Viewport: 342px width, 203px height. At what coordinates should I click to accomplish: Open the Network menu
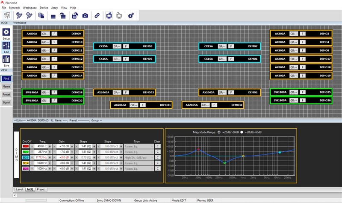click(x=15, y=8)
